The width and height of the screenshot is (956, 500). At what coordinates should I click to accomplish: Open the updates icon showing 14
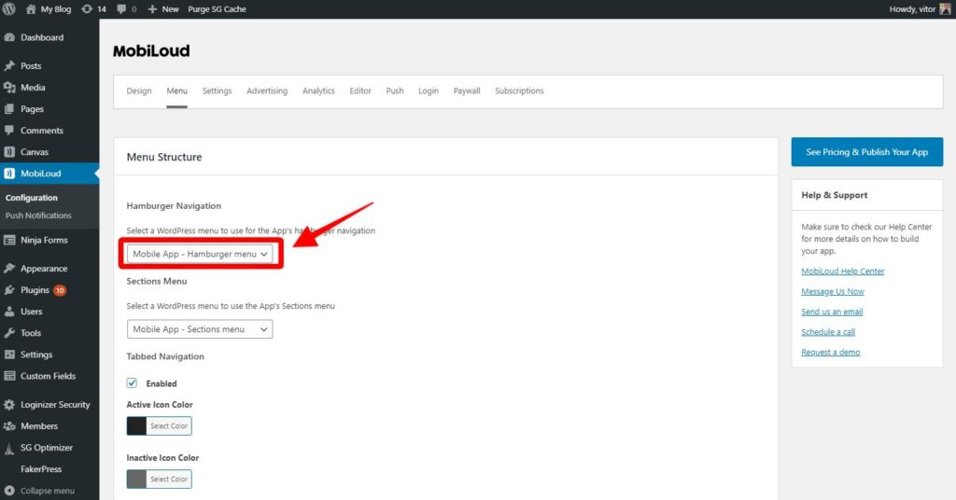87,9
